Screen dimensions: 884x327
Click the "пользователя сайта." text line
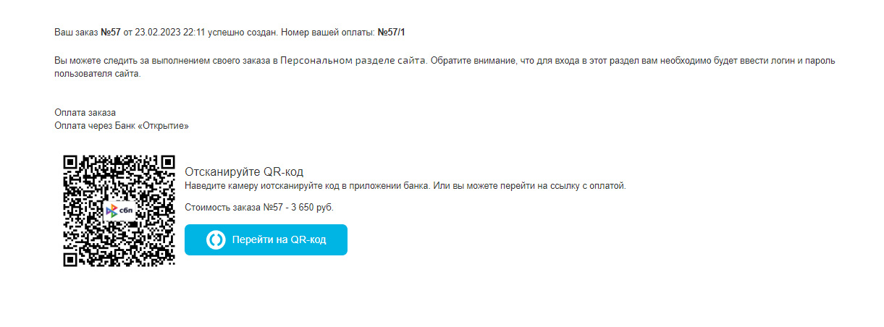(x=96, y=74)
